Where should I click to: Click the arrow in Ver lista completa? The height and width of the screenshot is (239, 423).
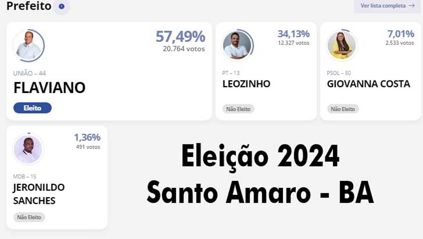click(x=412, y=6)
